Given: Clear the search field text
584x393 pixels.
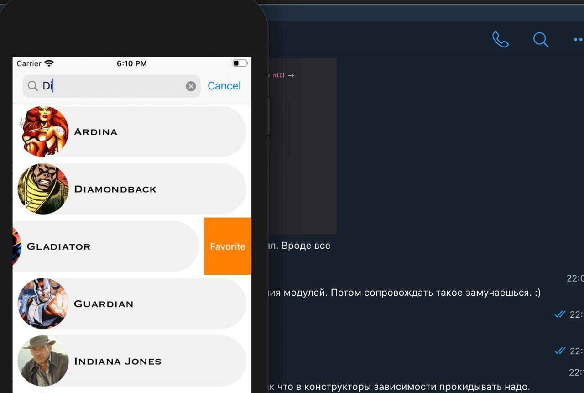Looking at the screenshot, I should tap(191, 86).
